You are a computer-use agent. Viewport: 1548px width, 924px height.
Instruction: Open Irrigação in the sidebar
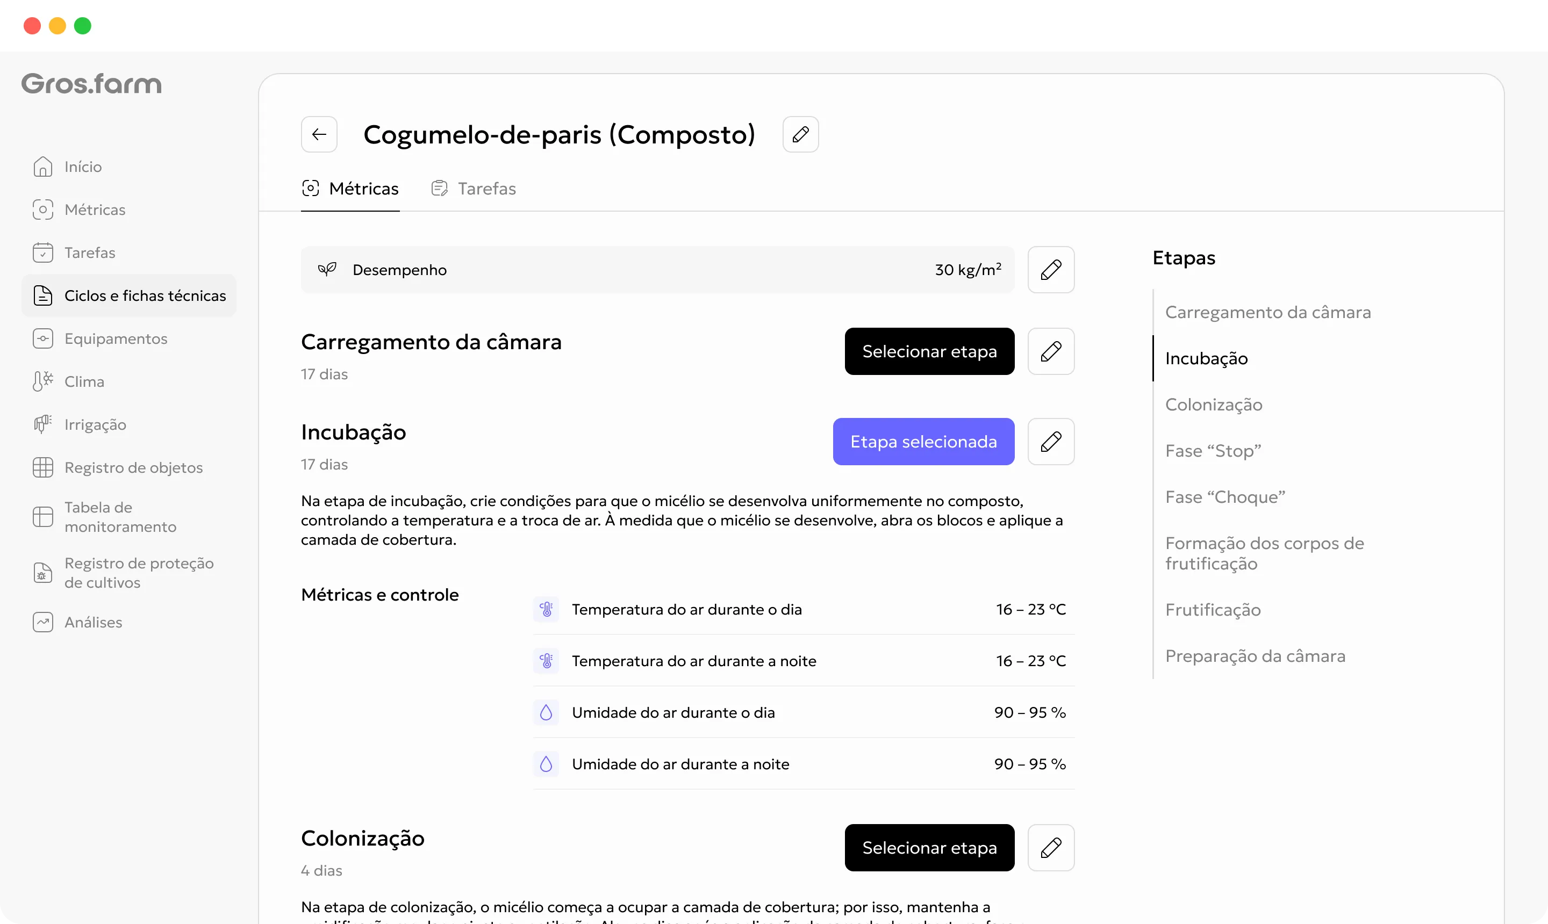129,424
